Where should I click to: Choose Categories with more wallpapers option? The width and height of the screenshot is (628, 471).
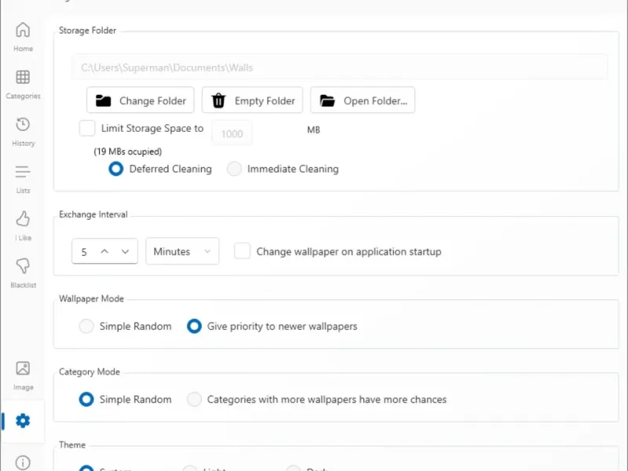click(194, 400)
